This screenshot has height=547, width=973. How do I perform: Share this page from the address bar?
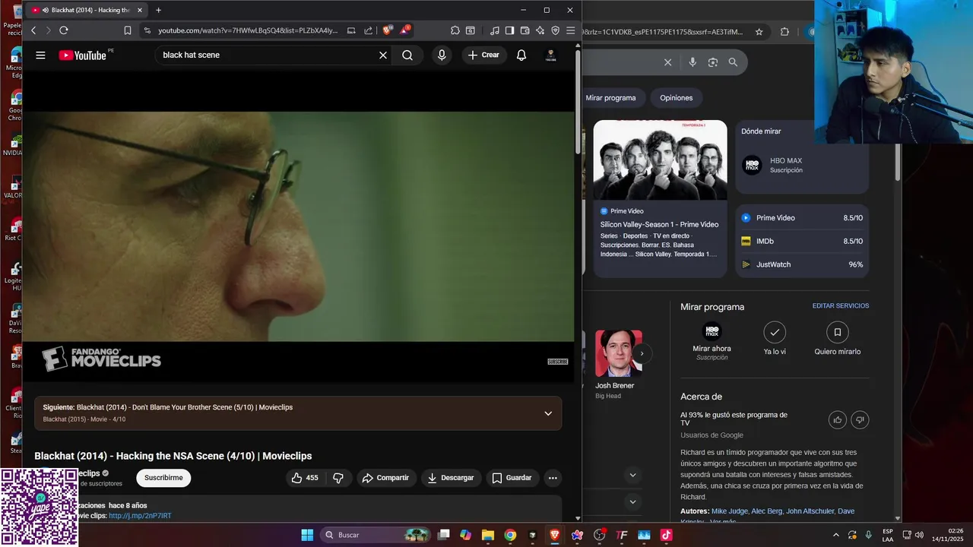[369, 30]
